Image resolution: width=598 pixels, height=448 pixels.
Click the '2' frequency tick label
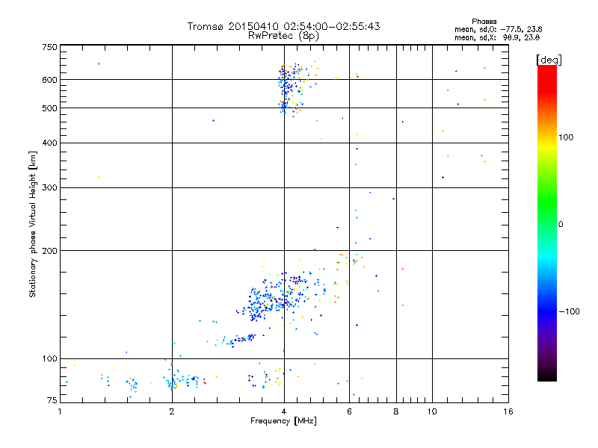coord(172,411)
